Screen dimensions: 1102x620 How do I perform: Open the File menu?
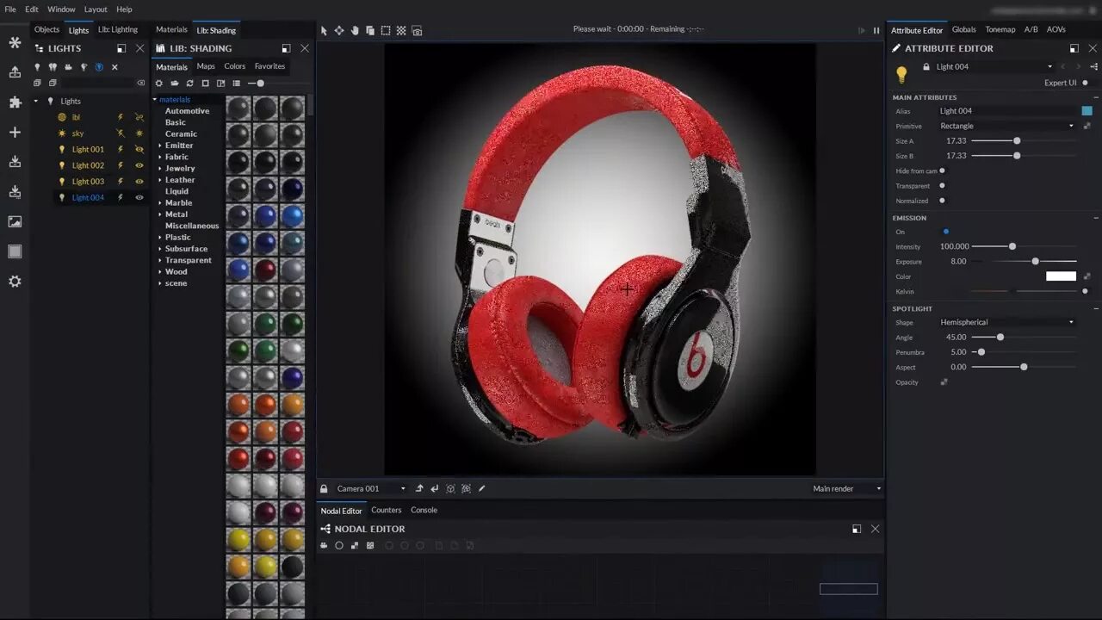(x=10, y=9)
